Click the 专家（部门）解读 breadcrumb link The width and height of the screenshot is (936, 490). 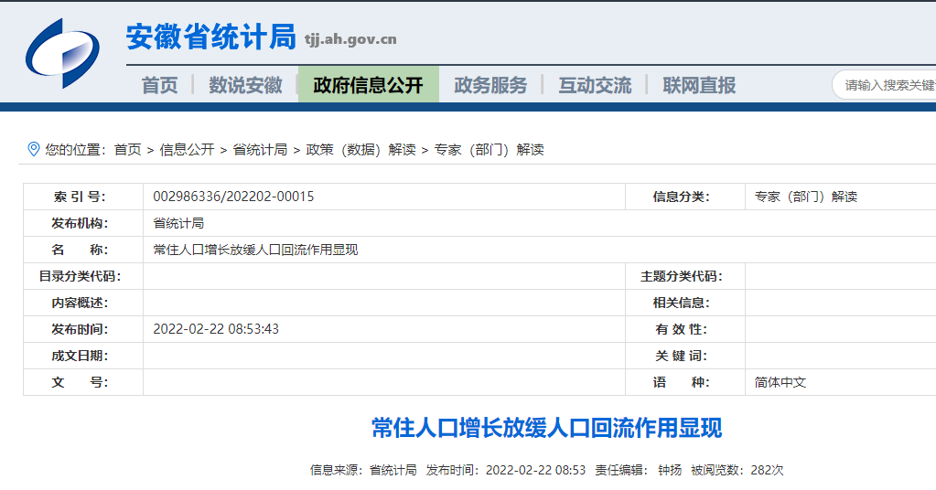[x=489, y=149]
